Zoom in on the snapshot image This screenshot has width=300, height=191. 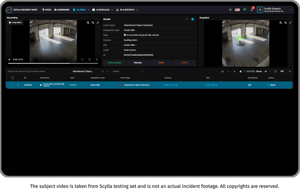[x=281, y=22]
